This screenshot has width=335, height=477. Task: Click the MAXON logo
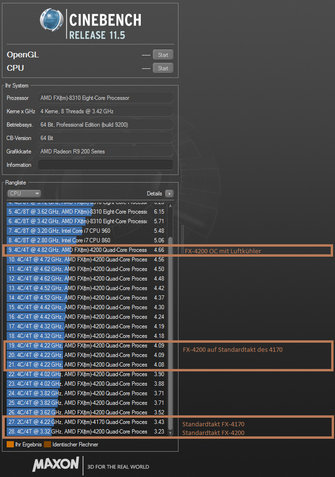click(x=56, y=464)
